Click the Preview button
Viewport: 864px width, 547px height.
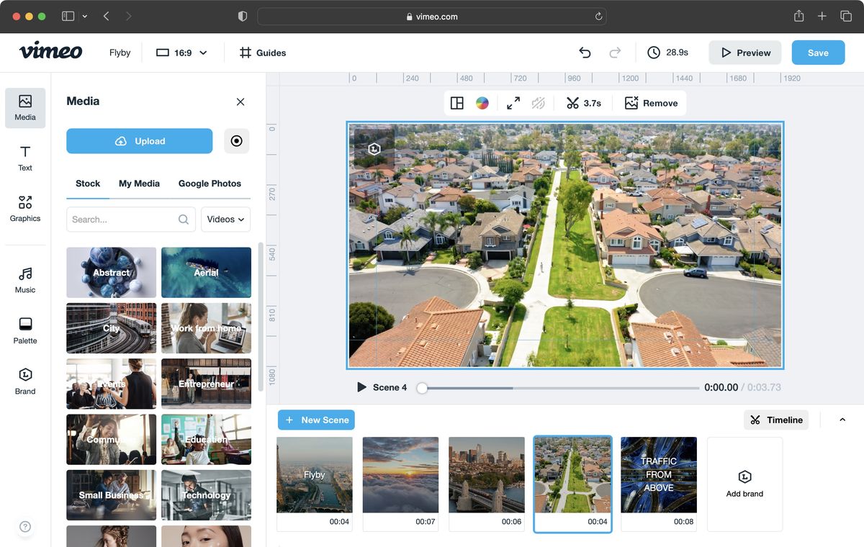tap(745, 53)
